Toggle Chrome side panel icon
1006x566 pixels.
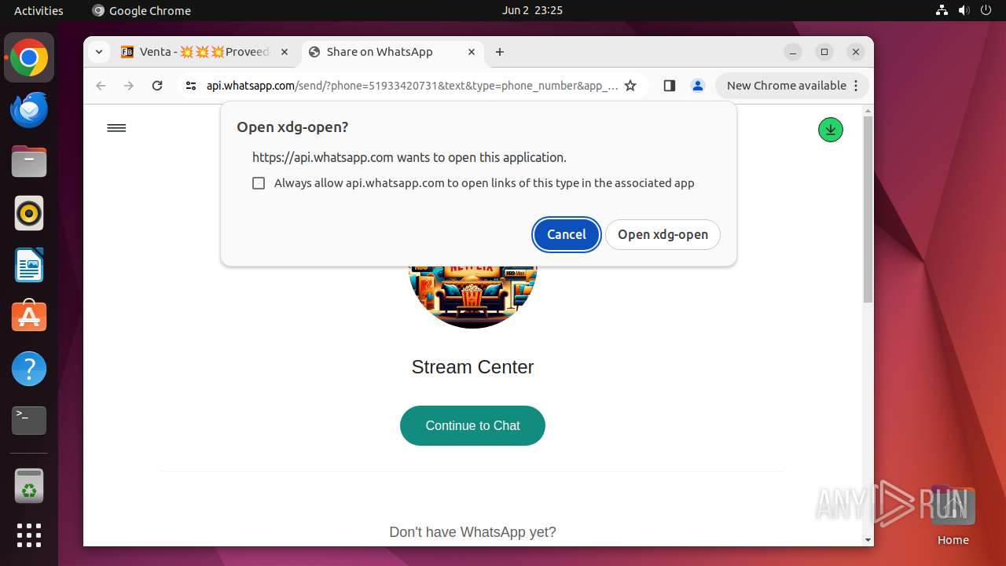tap(670, 86)
